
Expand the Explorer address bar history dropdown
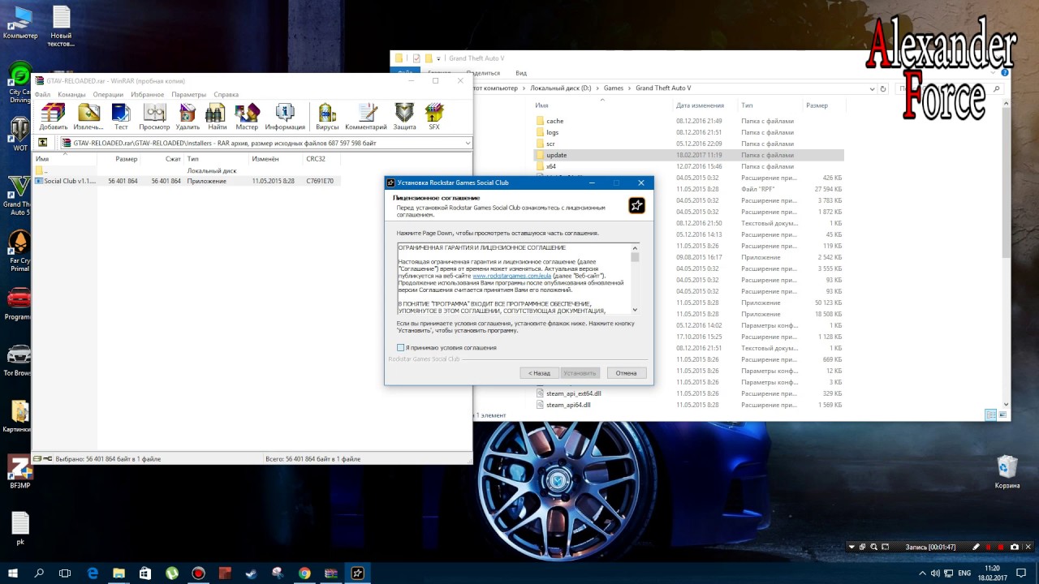(873, 88)
